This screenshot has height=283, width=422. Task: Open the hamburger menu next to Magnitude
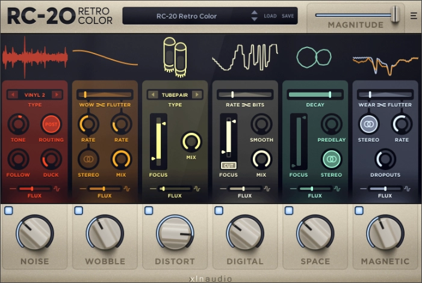click(414, 16)
